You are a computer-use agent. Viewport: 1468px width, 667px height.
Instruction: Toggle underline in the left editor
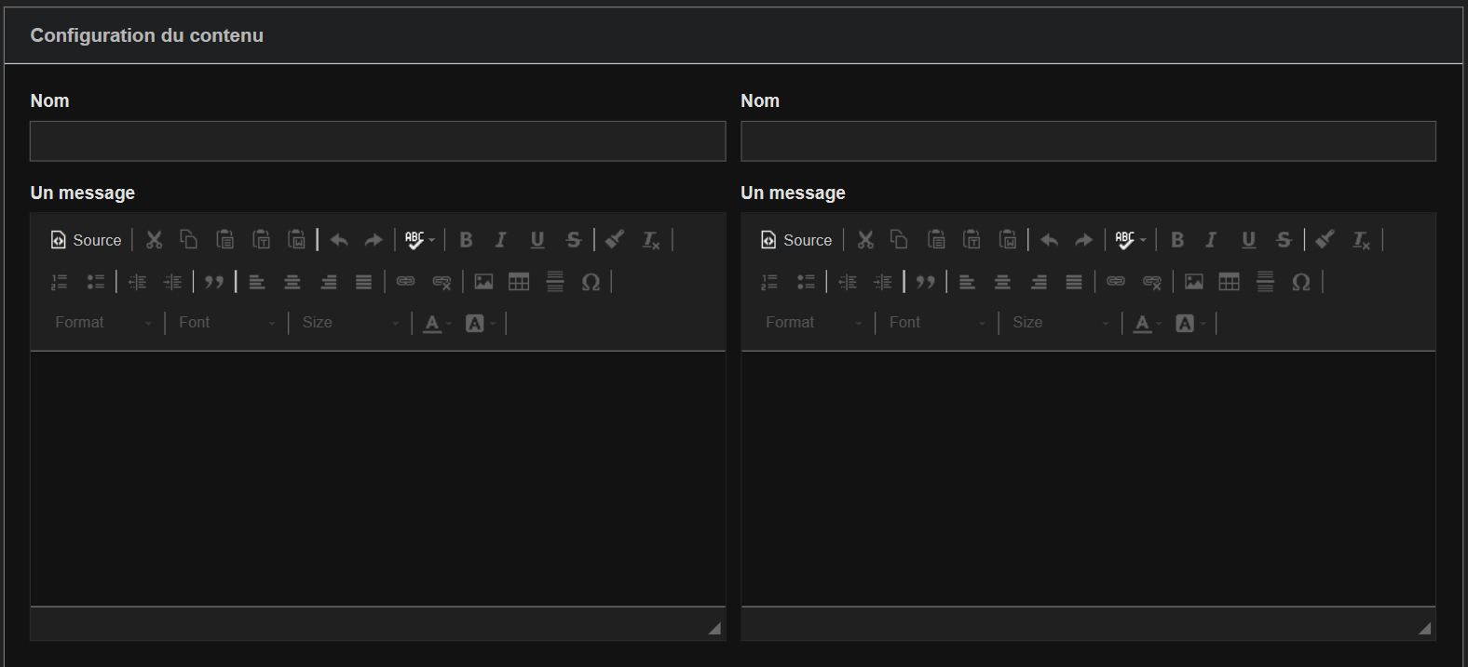(537, 240)
